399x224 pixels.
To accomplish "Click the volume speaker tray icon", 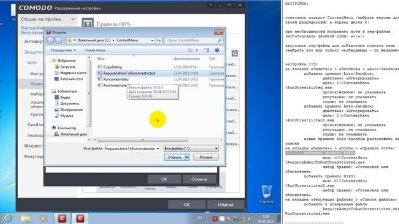I will (x=250, y=218).
